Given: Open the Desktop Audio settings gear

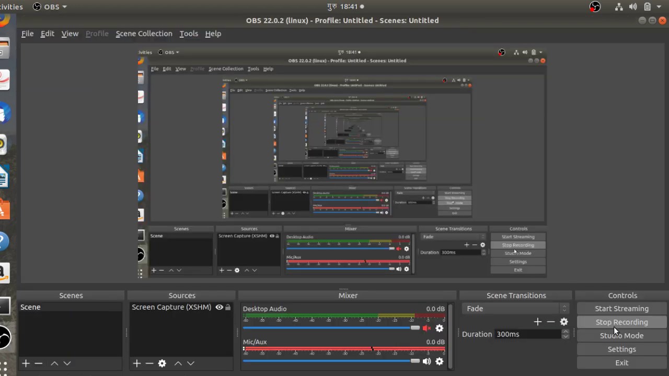Looking at the screenshot, I should pyautogui.click(x=440, y=328).
